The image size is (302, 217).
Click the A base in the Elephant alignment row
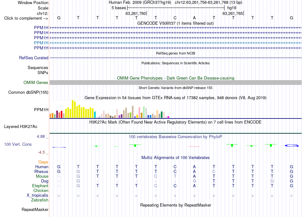[x=194, y=186]
